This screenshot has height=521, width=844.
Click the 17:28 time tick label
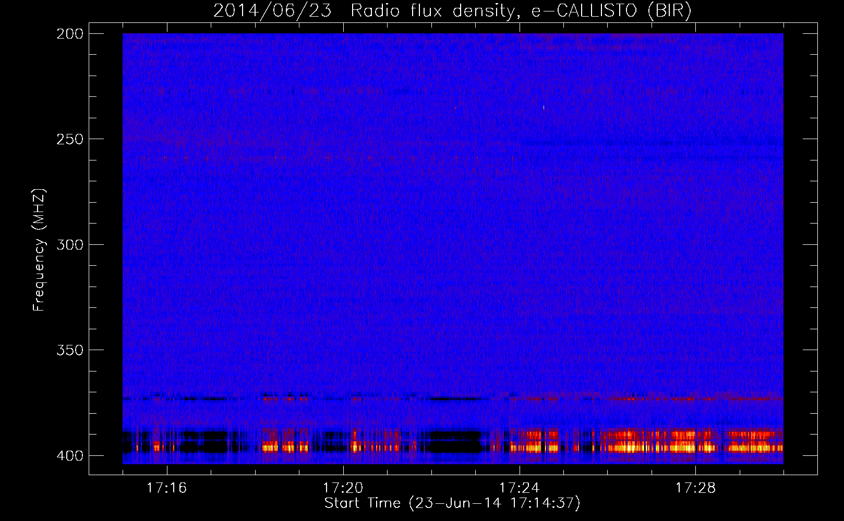pos(695,488)
